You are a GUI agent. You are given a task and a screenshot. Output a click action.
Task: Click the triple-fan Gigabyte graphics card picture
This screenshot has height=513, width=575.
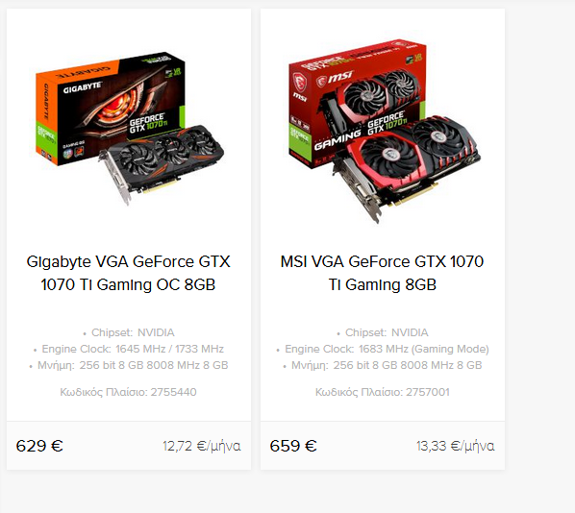[x=162, y=163]
